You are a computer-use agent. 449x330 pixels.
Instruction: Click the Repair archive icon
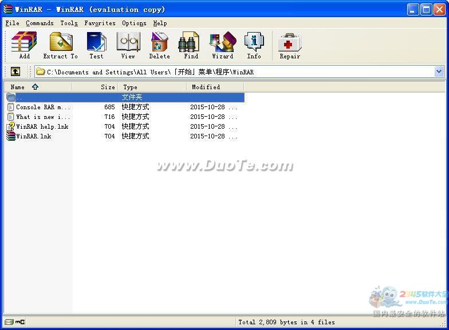click(289, 45)
